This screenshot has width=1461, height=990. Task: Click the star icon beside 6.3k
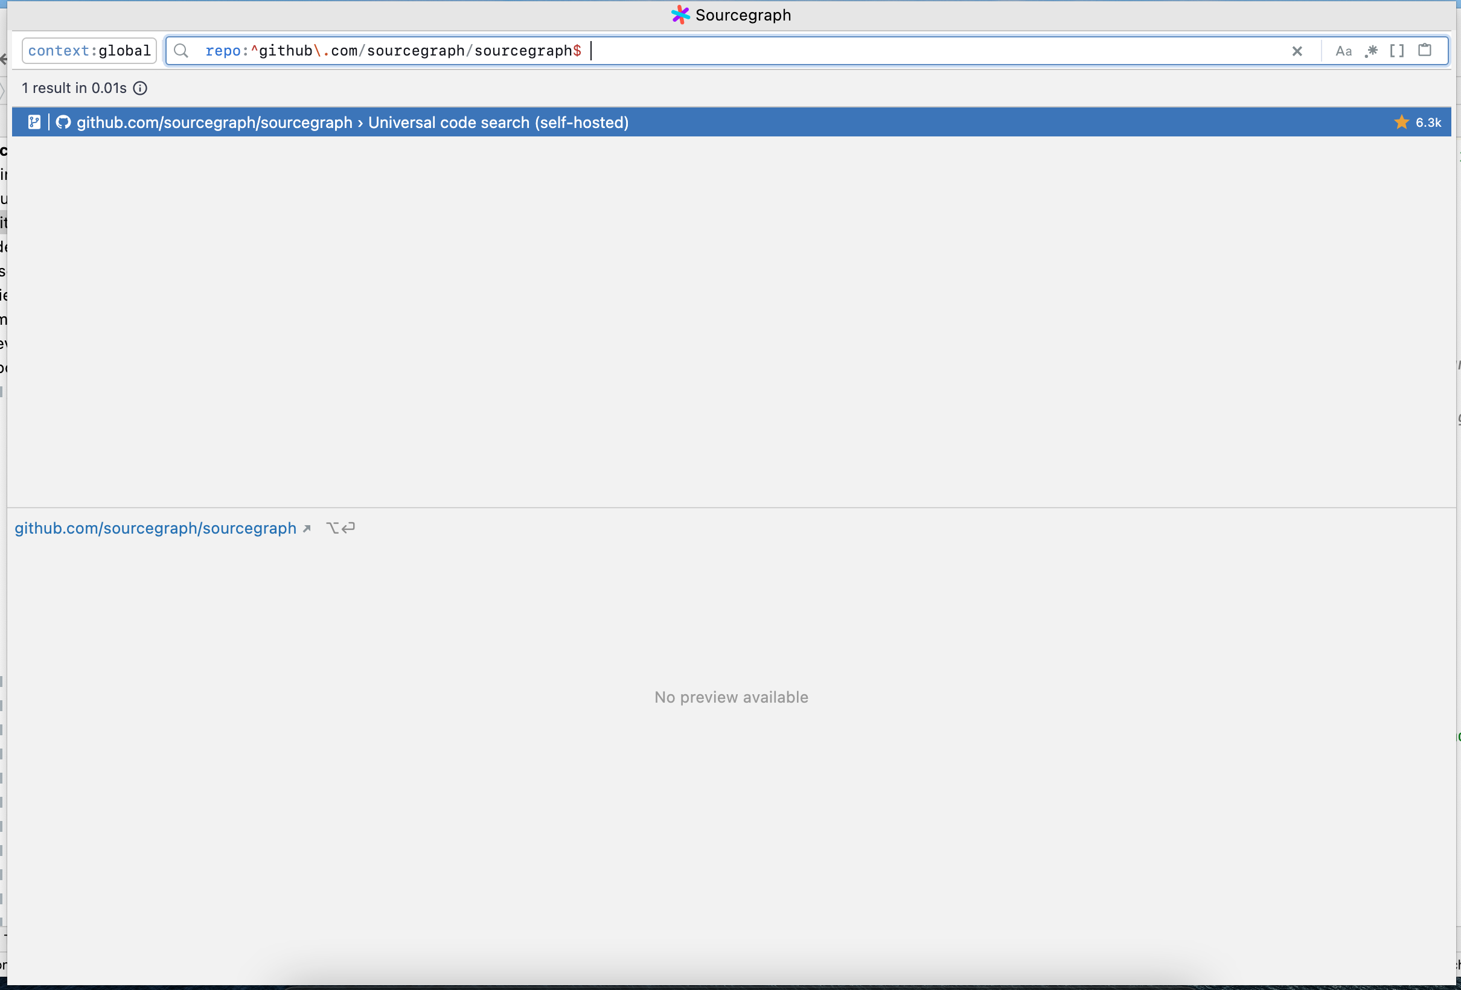(1401, 122)
